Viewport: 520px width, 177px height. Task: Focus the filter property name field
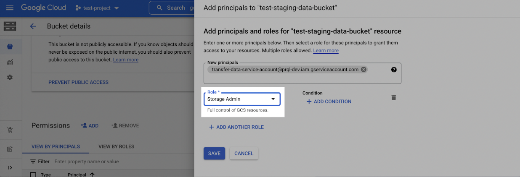click(x=87, y=161)
